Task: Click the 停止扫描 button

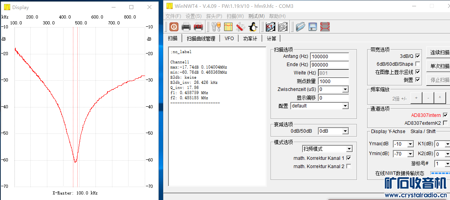Action: (x=438, y=80)
